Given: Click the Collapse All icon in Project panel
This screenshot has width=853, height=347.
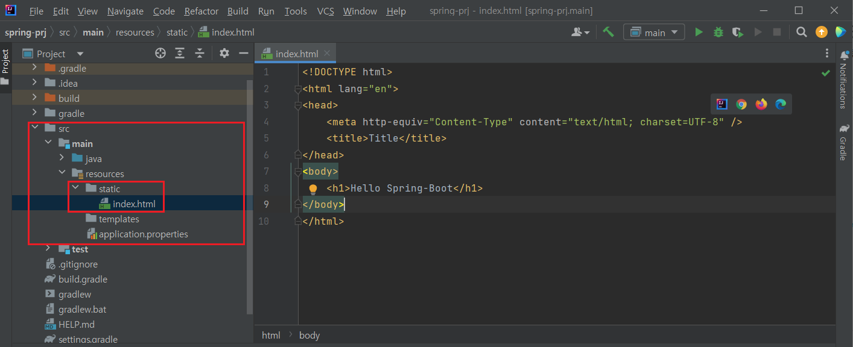Looking at the screenshot, I should [x=200, y=54].
